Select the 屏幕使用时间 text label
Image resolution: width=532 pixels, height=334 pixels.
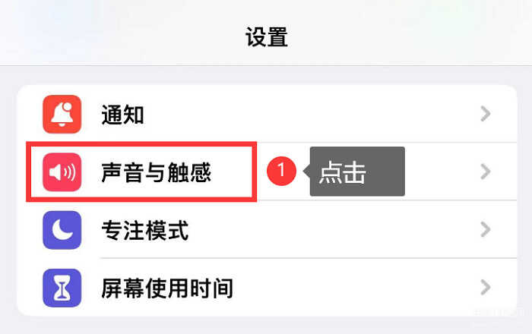click(x=167, y=288)
